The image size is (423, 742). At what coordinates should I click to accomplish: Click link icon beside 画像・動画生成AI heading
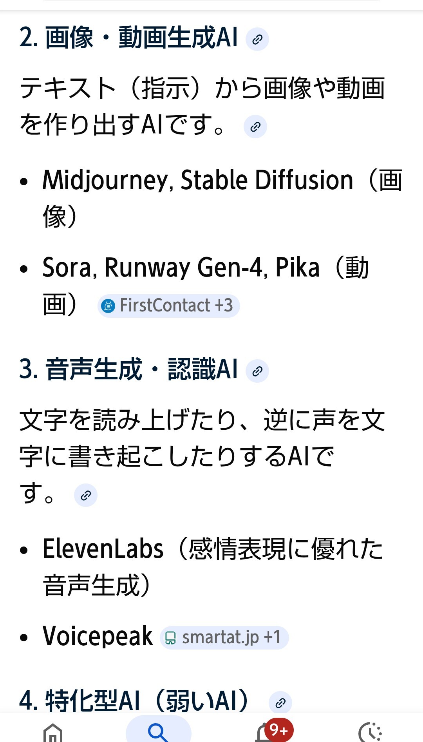[257, 39]
